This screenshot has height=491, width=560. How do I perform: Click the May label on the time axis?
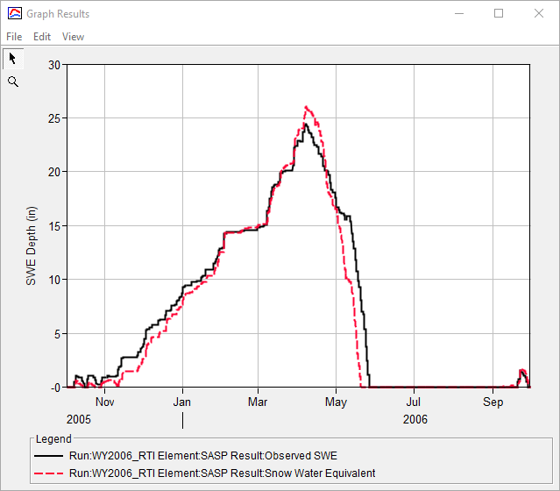coord(336,402)
